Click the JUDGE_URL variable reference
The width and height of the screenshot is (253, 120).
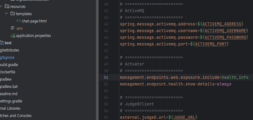[184, 117]
